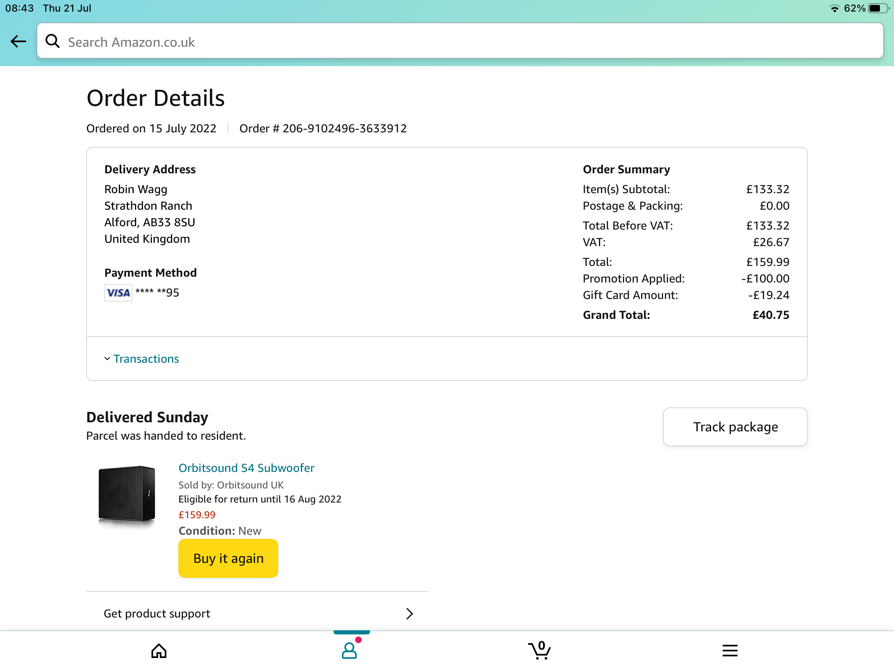Select the Robin Wagg name line
This screenshot has height=670, width=894.
136,189
